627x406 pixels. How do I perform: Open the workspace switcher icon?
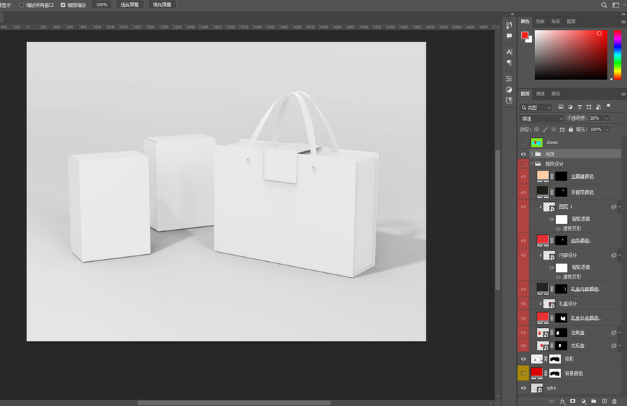tap(616, 5)
